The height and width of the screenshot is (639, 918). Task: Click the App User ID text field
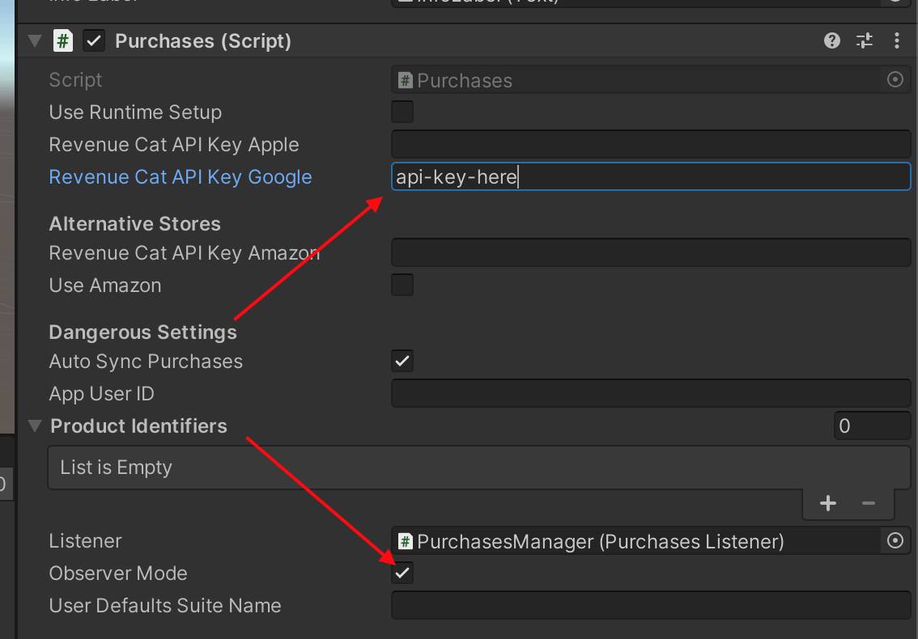coord(651,394)
